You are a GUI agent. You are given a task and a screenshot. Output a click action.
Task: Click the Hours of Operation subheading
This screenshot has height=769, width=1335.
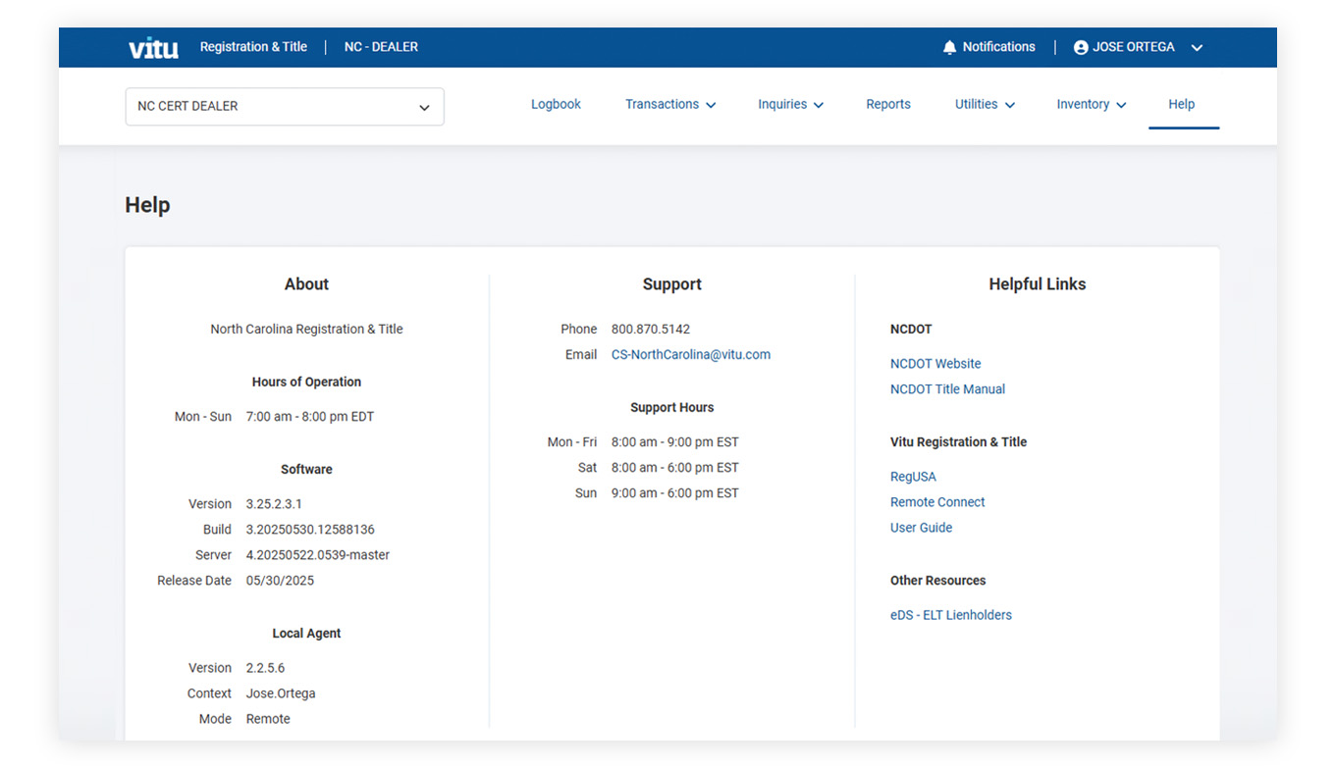tap(306, 383)
